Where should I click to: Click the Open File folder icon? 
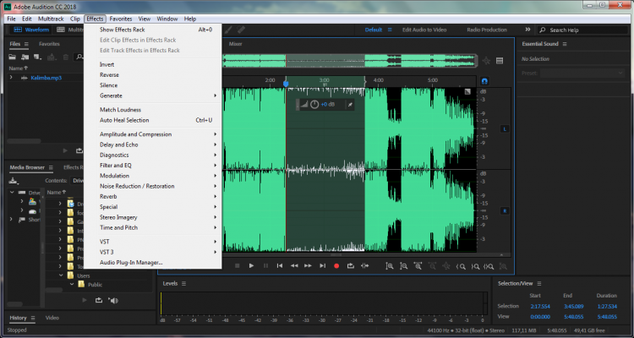(13, 57)
